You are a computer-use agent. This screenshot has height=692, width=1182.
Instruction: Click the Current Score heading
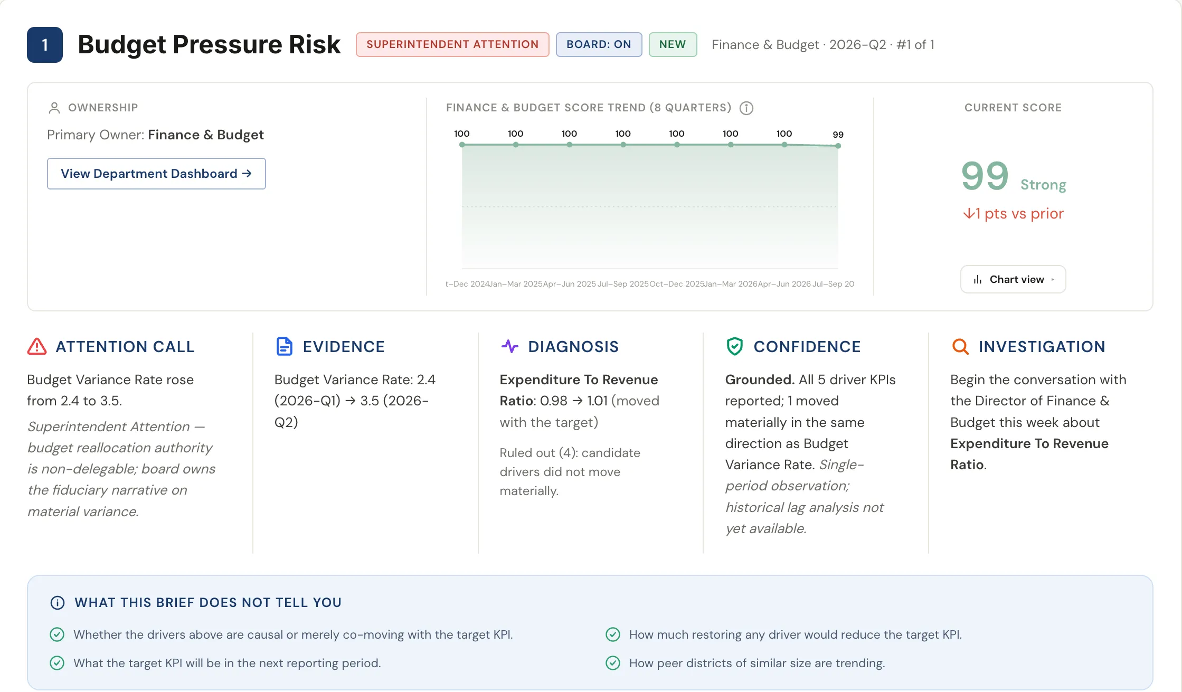1013,108
